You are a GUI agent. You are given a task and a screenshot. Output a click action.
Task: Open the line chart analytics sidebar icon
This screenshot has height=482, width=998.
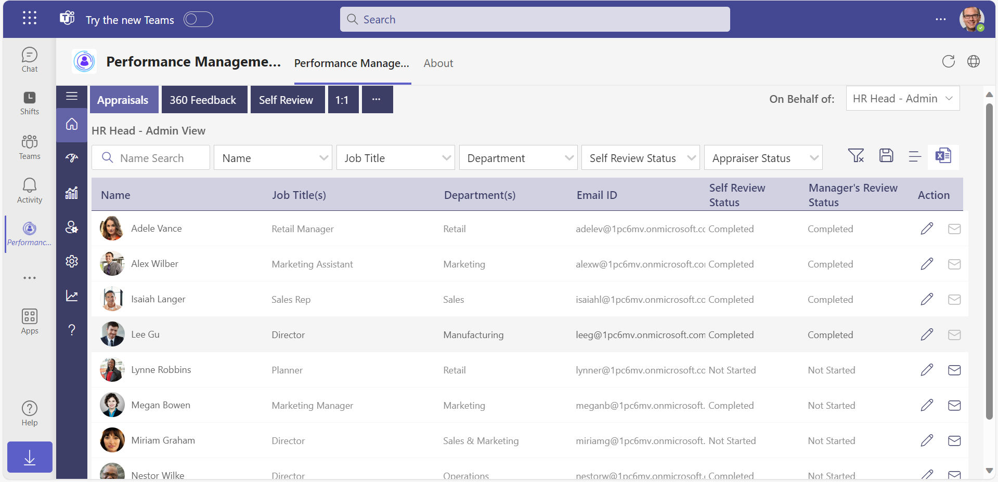click(x=72, y=296)
